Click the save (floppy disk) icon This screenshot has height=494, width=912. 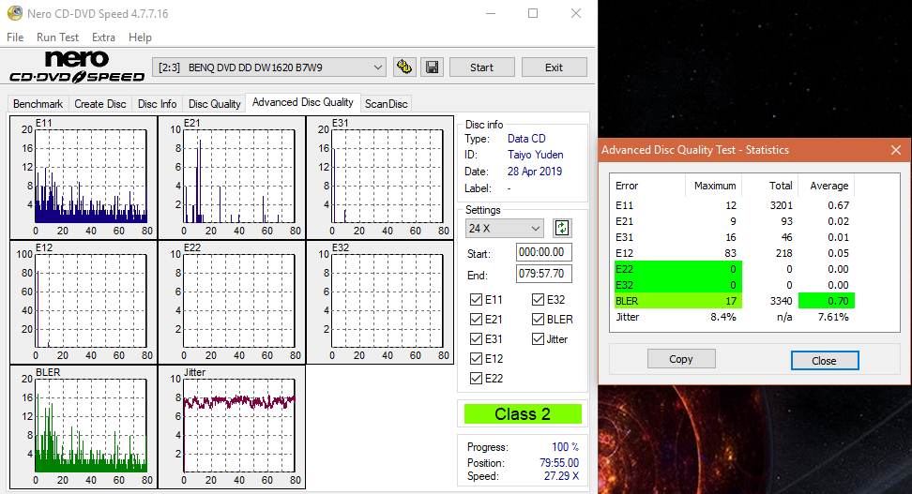[x=433, y=67]
